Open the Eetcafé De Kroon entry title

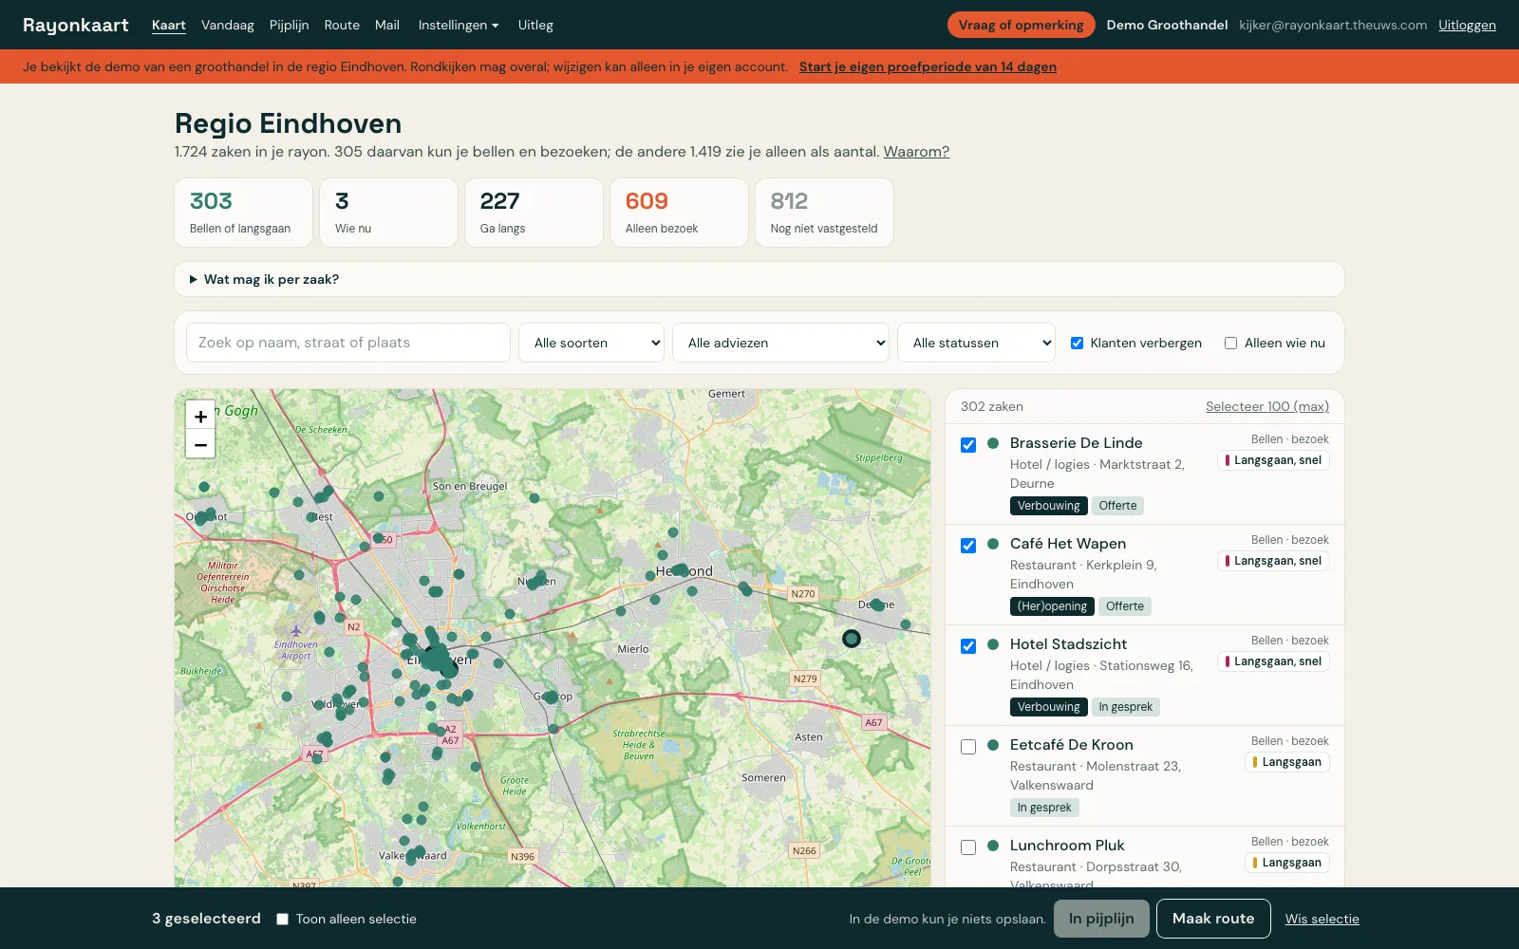tap(1072, 745)
